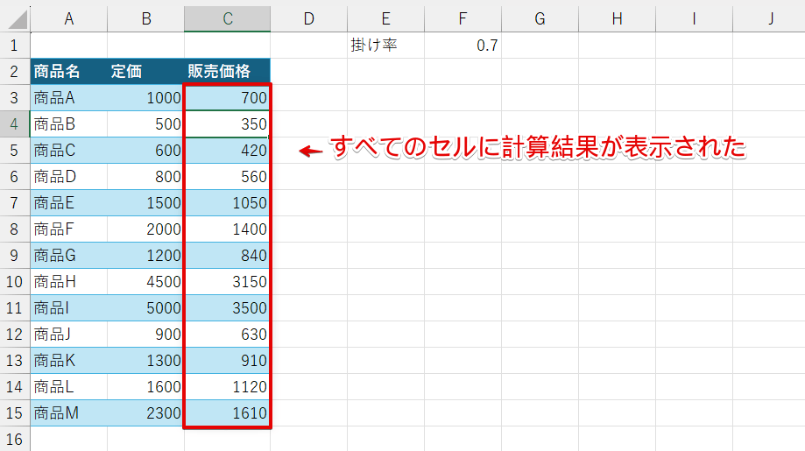Select the 商品G cell

(69, 255)
